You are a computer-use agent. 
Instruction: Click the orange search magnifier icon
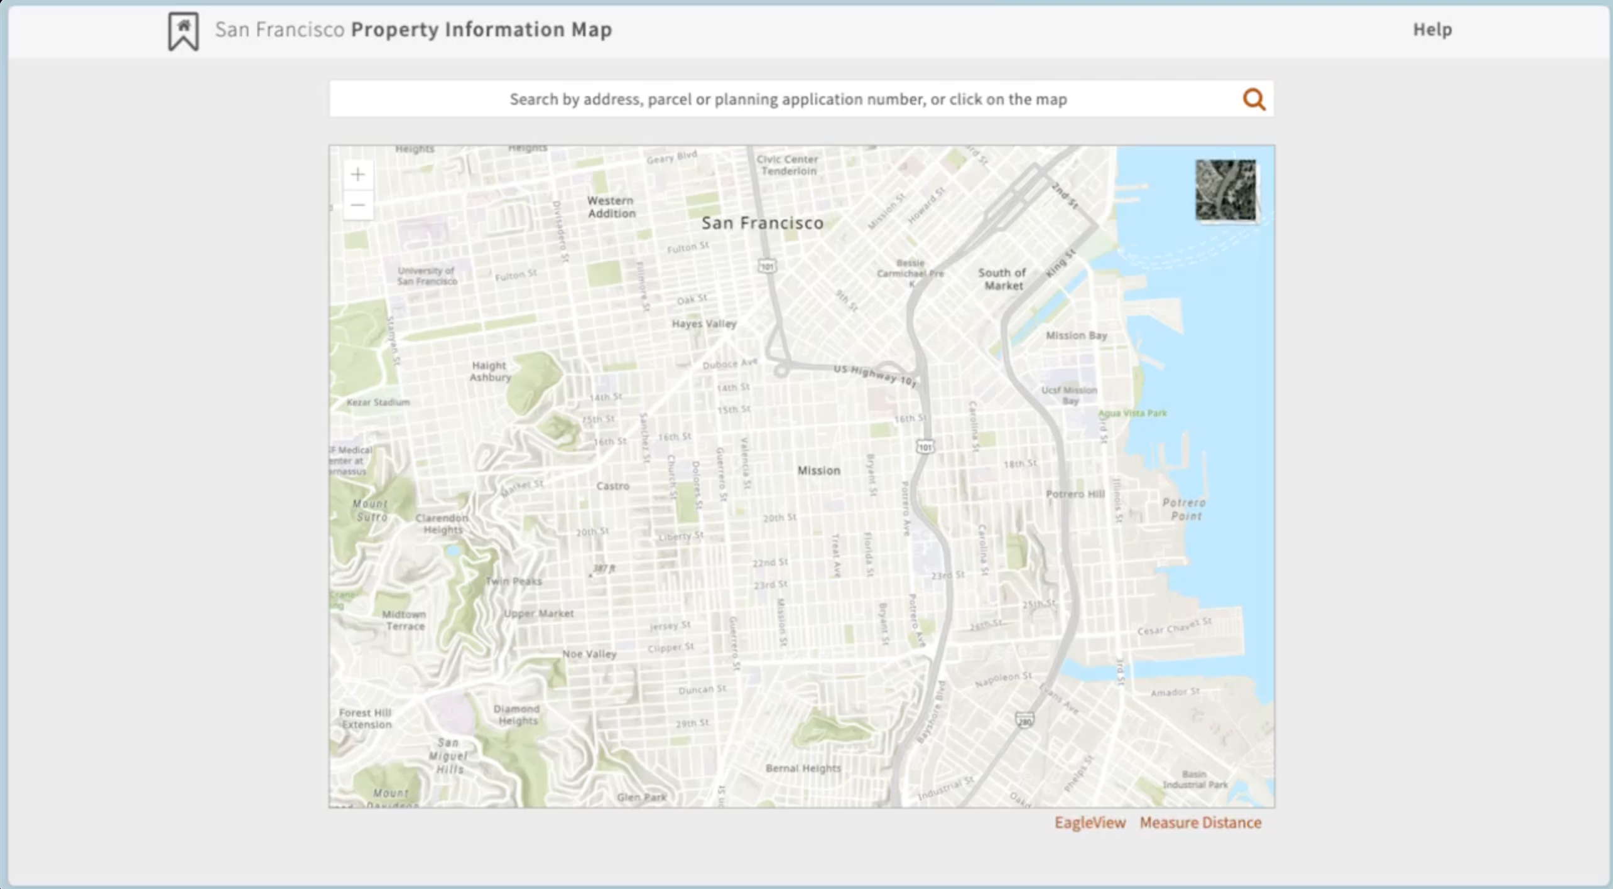[1253, 99]
